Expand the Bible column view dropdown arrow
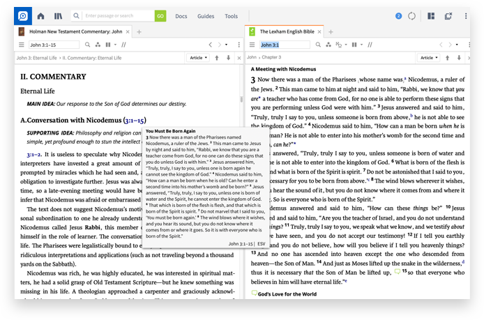This screenshot has width=484, height=320. pyautogui.click(x=362, y=45)
